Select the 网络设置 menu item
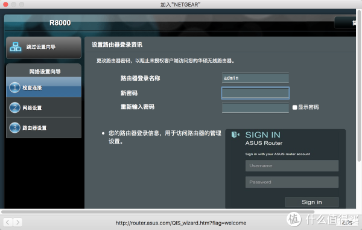This screenshot has width=362, height=230. pos(43,107)
